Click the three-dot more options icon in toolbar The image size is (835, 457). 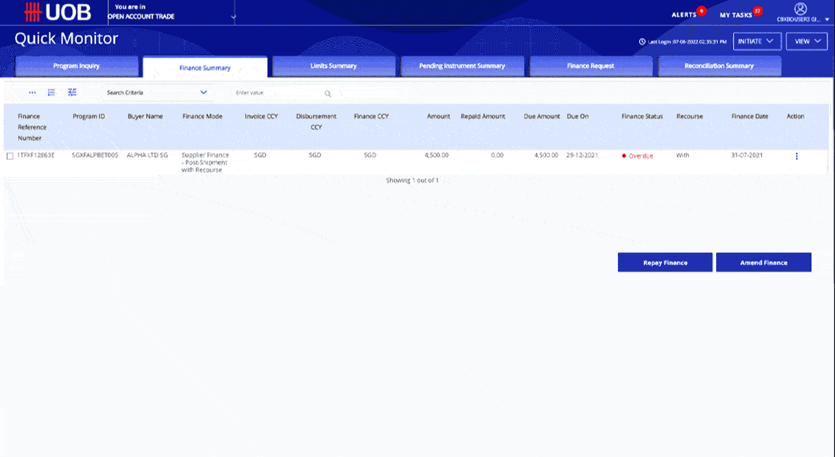(32, 92)
